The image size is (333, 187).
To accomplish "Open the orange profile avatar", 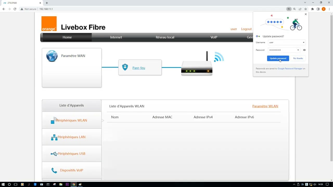I will pos(324,9).
